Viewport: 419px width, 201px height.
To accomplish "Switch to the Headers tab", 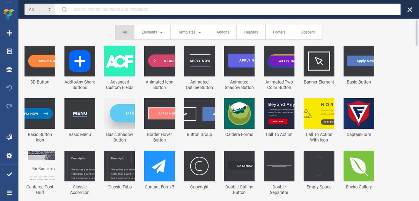I will 251,32.
